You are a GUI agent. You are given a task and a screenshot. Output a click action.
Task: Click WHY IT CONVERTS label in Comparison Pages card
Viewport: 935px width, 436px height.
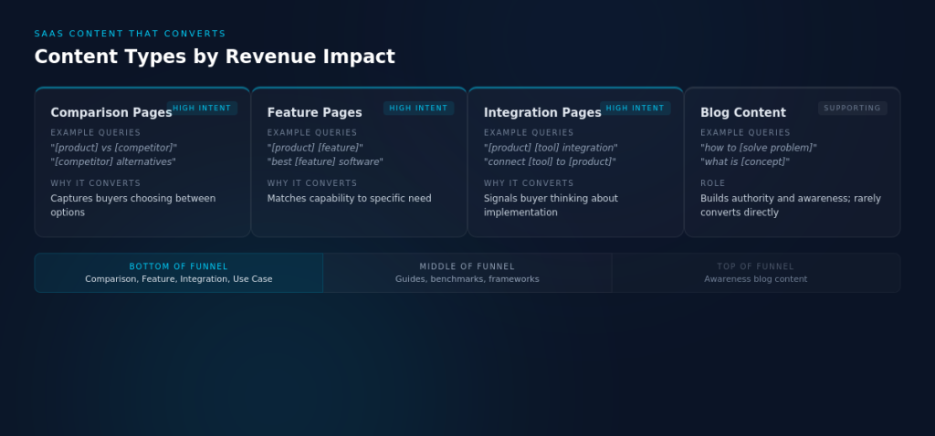coord(95,183)
